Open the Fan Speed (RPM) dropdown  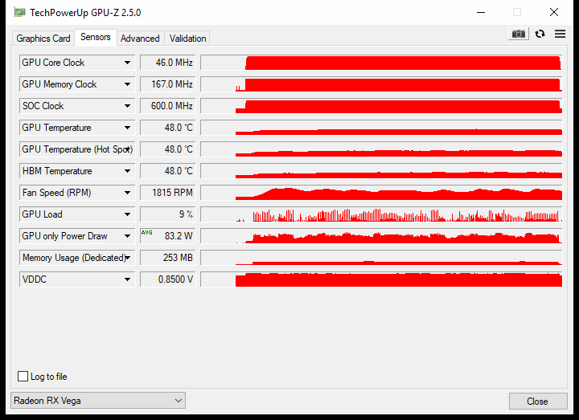click(x=77, y=193)
